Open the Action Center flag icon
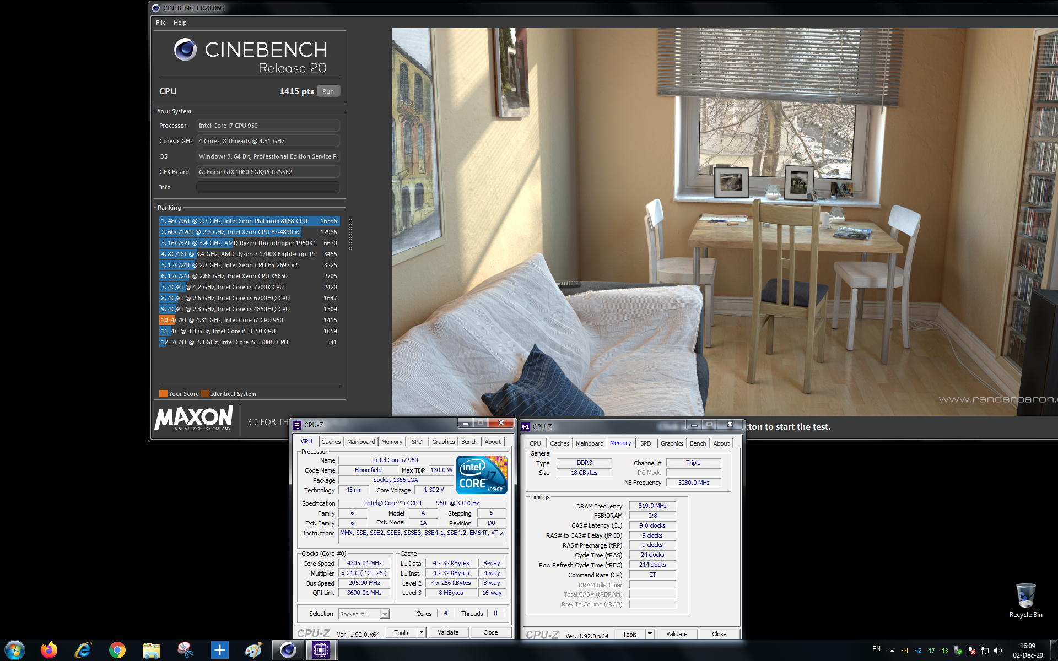Screen dimensions: 1058x661 tap(971, 651)
